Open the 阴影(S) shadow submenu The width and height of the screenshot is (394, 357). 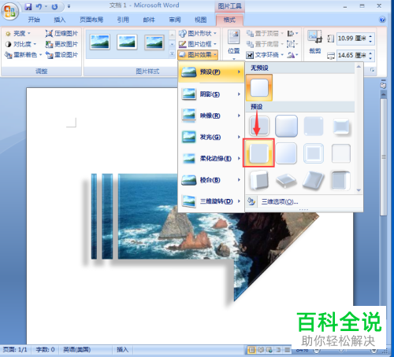click(x=211, y=94)
